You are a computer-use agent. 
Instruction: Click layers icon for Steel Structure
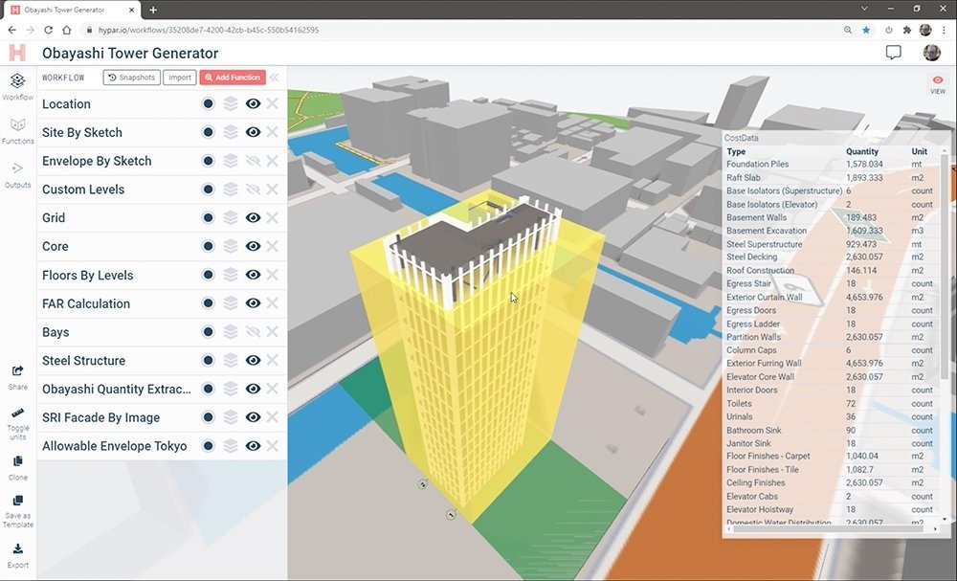(230, 360)
